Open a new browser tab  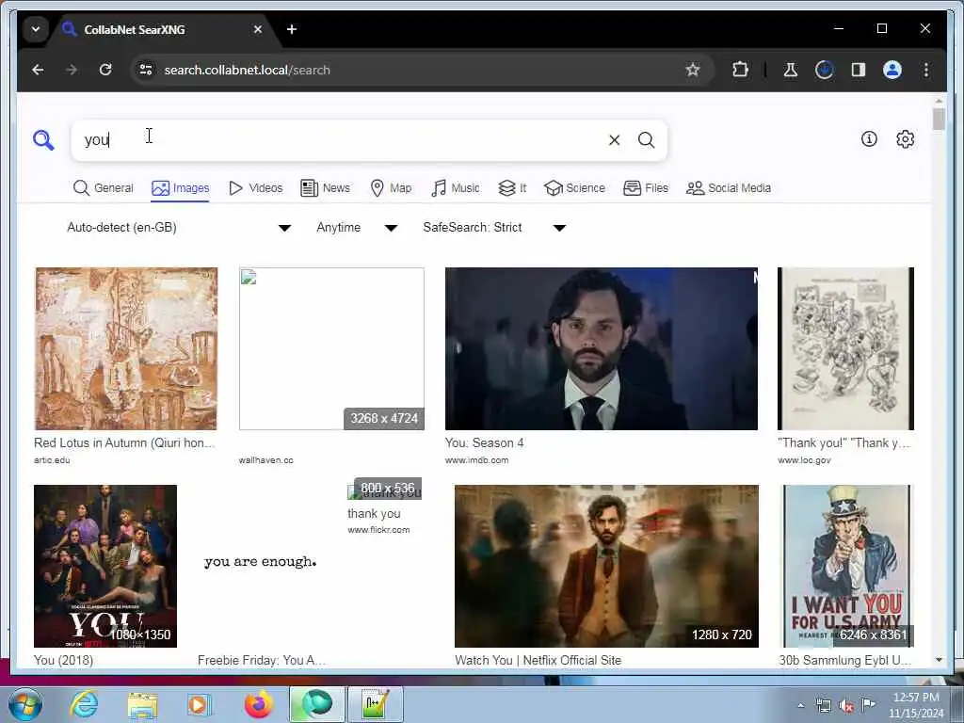[292, 29]
